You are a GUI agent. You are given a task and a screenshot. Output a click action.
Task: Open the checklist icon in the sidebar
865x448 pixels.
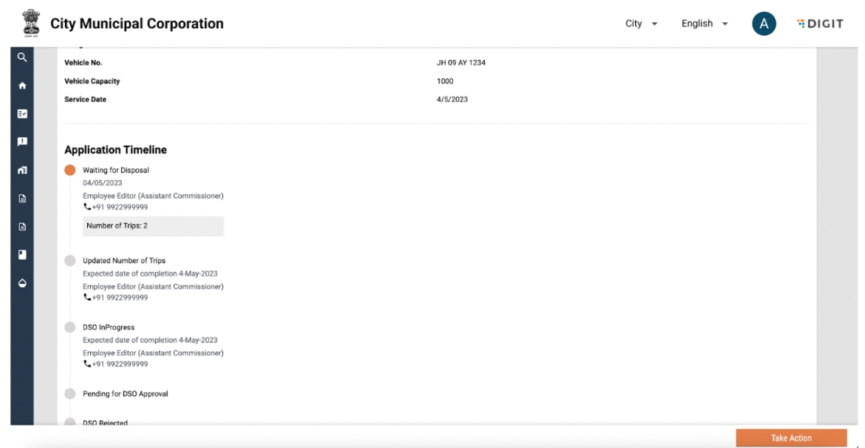tap(22, 114)
